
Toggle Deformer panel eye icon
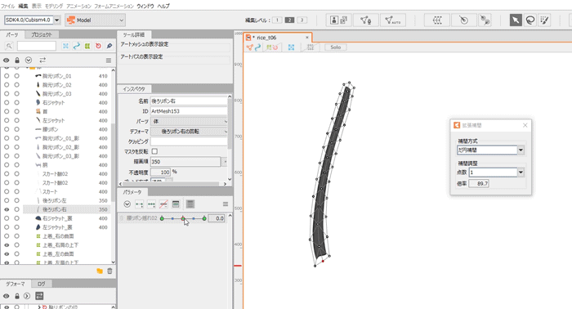pos(7,296)
